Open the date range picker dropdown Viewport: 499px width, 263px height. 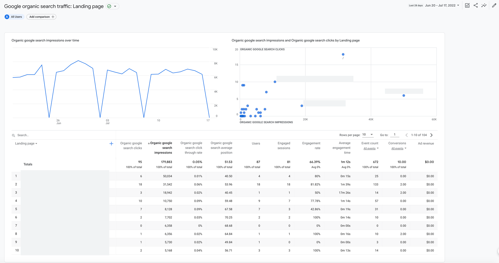click(442, 5)
